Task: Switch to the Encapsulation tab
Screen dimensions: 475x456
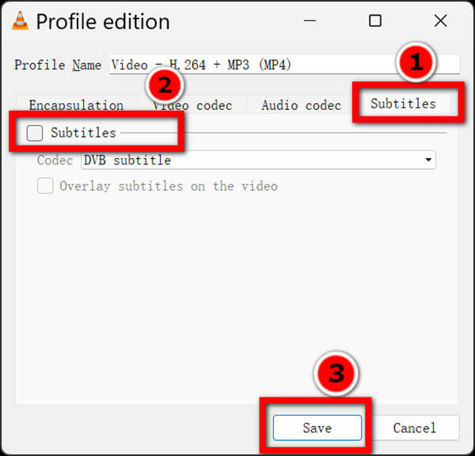Action: pyautogui.click(x=76, y=105)
